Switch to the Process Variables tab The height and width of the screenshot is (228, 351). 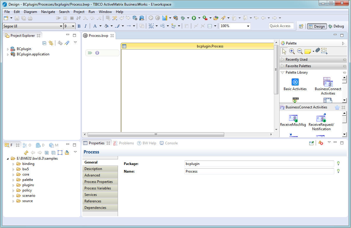click(98, 188)
